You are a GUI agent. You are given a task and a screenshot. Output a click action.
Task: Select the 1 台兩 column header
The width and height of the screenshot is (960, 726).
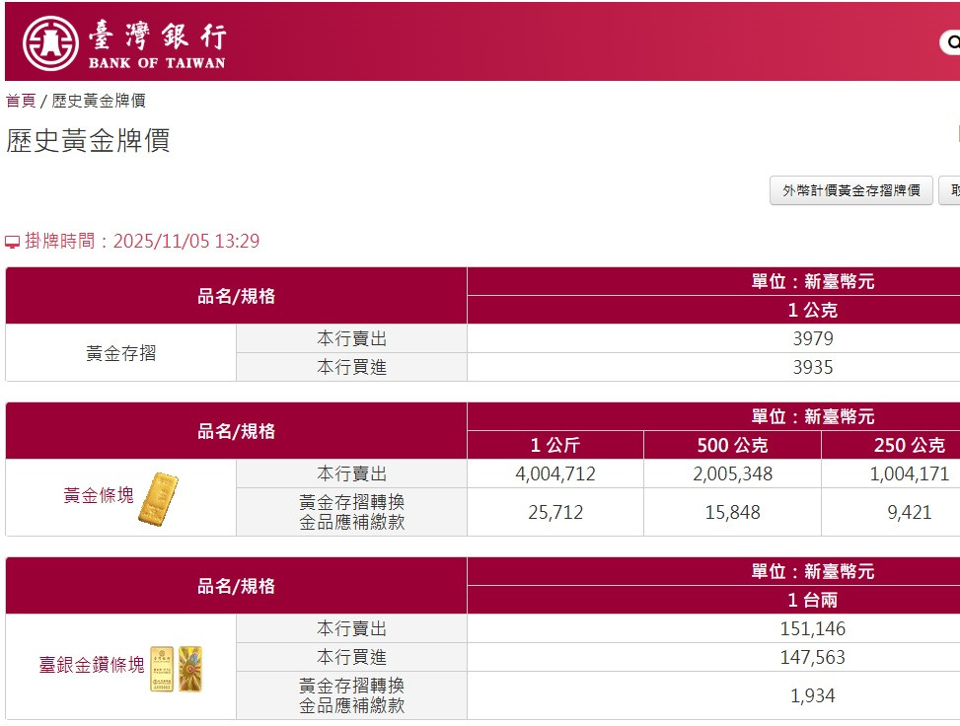813,600
